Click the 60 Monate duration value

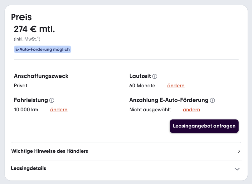tap(142, 86)
